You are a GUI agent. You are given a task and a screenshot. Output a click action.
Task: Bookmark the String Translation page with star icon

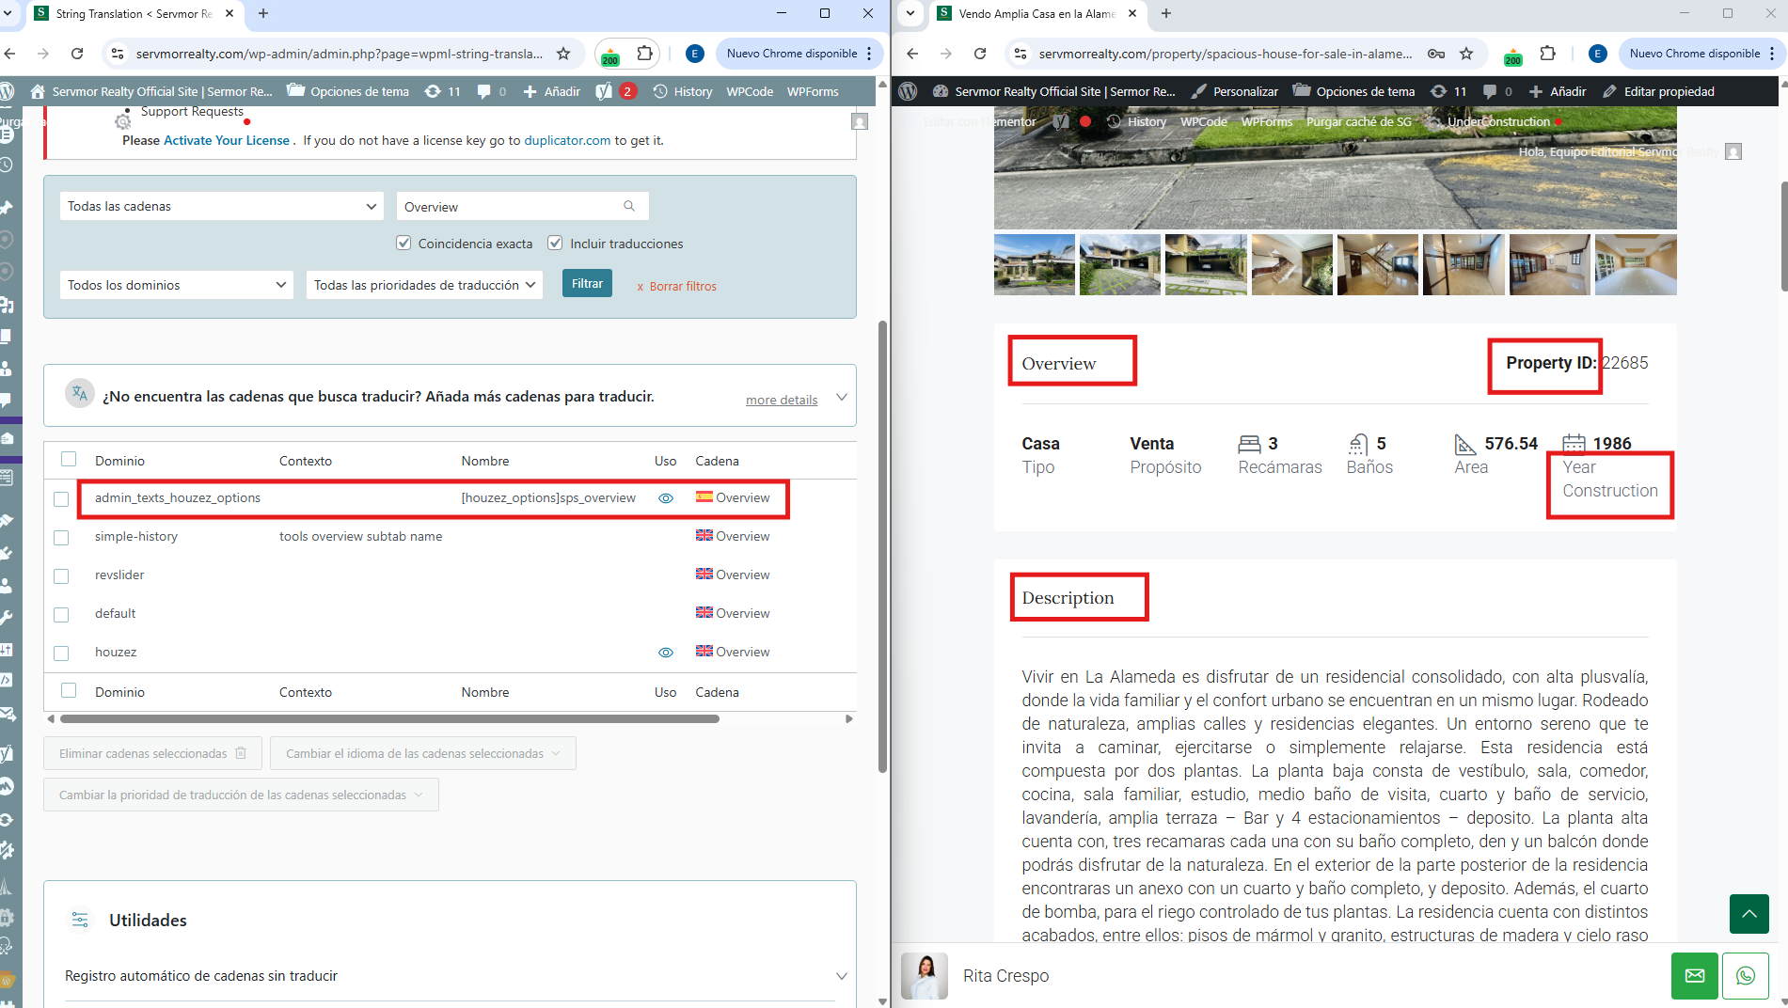pos(563,54)
